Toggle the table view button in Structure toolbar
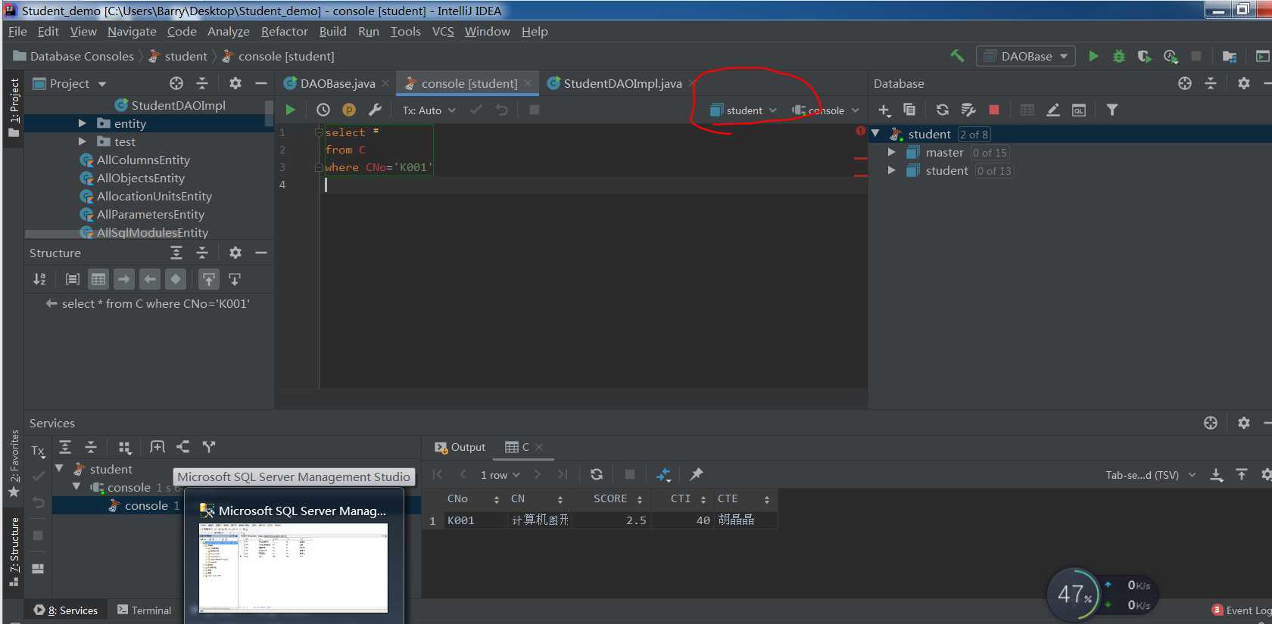This screenshot has height=624, width=1272. (98, 279)
